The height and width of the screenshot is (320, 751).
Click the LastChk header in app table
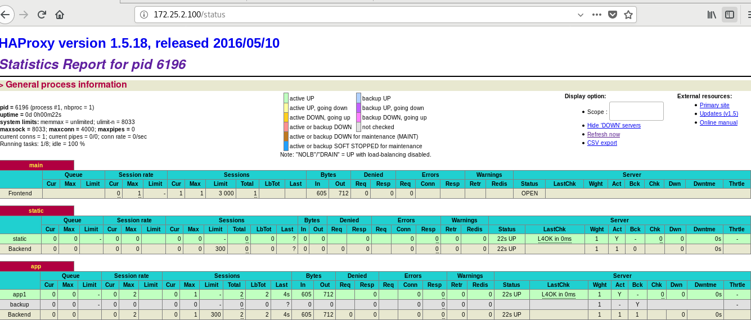[x=558, y=285]
